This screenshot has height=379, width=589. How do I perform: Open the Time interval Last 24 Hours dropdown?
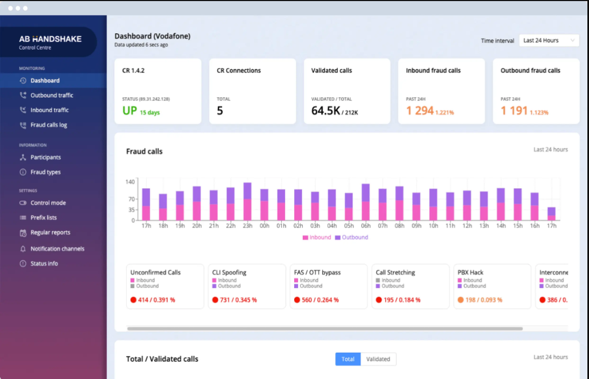tap(549, 40)
